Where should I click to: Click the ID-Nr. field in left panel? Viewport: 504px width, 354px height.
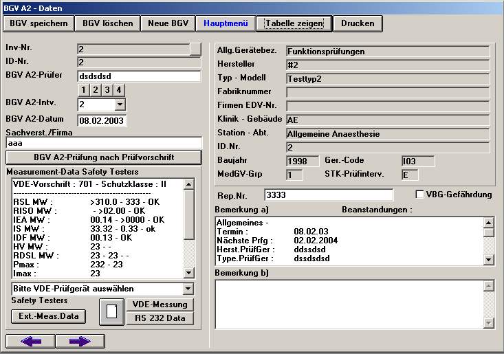click(139, 63)
